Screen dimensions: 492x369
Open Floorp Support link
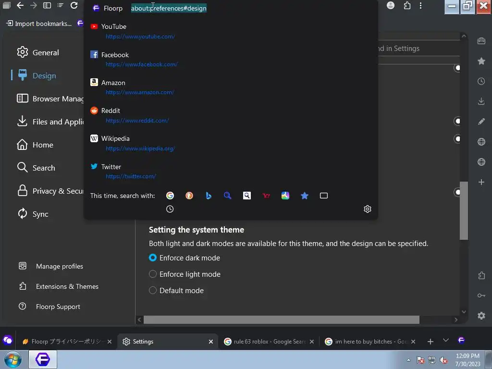click(x=49, y=306)
